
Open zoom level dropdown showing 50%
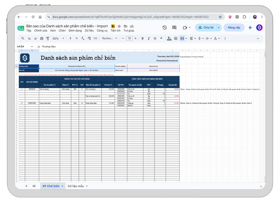coord(58,38)
